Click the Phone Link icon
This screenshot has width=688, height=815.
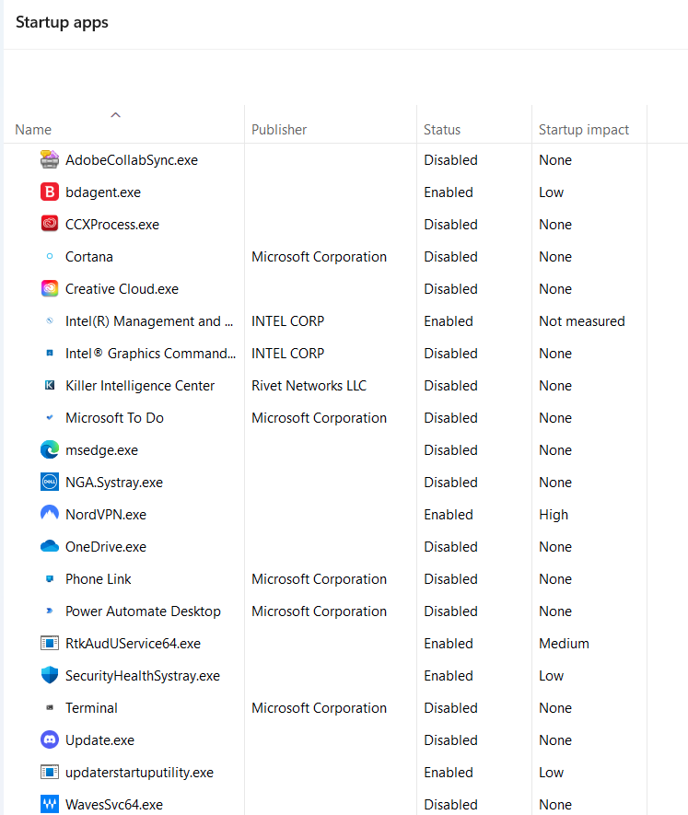click(50, 578)
